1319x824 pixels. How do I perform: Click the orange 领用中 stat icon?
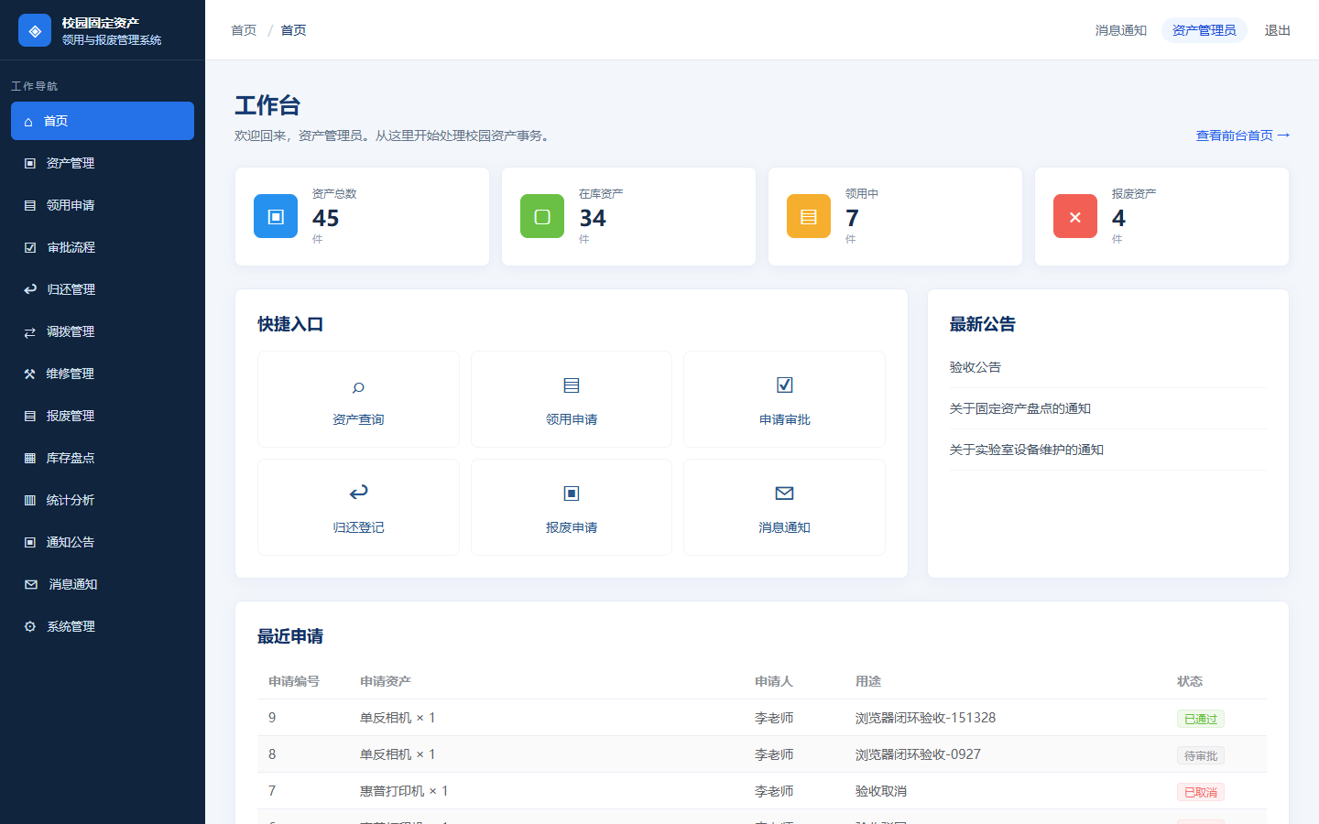pyautogui.click(x=809, y=216)
